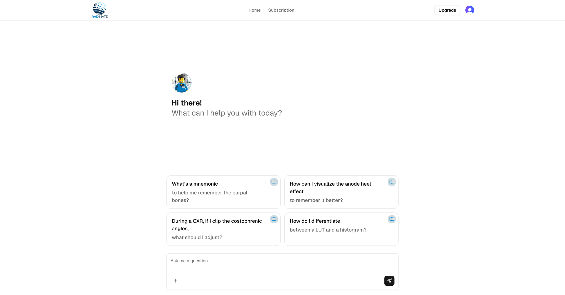Click the plus attachment icon
Image resolution: width=565 pixels, height=295 pixels.
coord(175,281)
